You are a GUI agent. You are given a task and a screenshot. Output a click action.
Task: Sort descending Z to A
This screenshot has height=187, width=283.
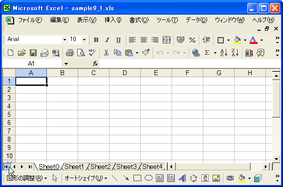(235, 53)
